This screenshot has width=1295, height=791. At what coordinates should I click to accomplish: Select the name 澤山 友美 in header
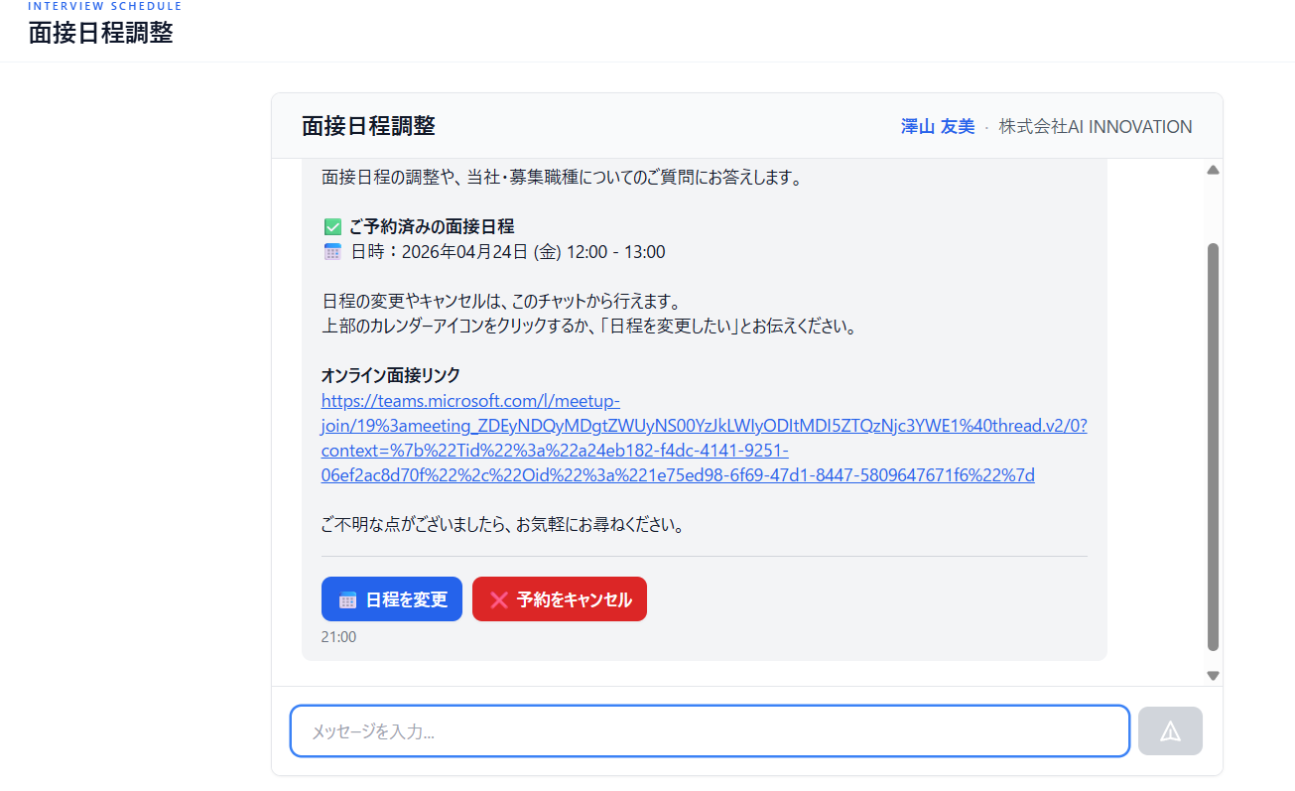click(938, 127)
